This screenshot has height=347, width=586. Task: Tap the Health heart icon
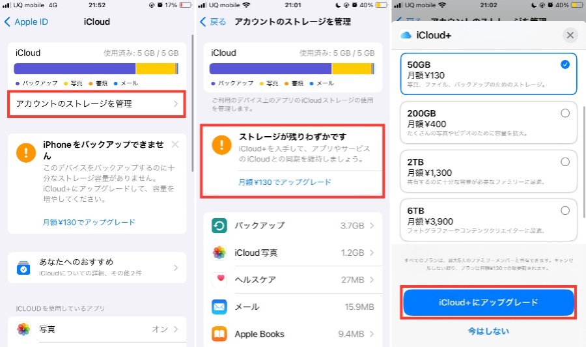point(219,280)
